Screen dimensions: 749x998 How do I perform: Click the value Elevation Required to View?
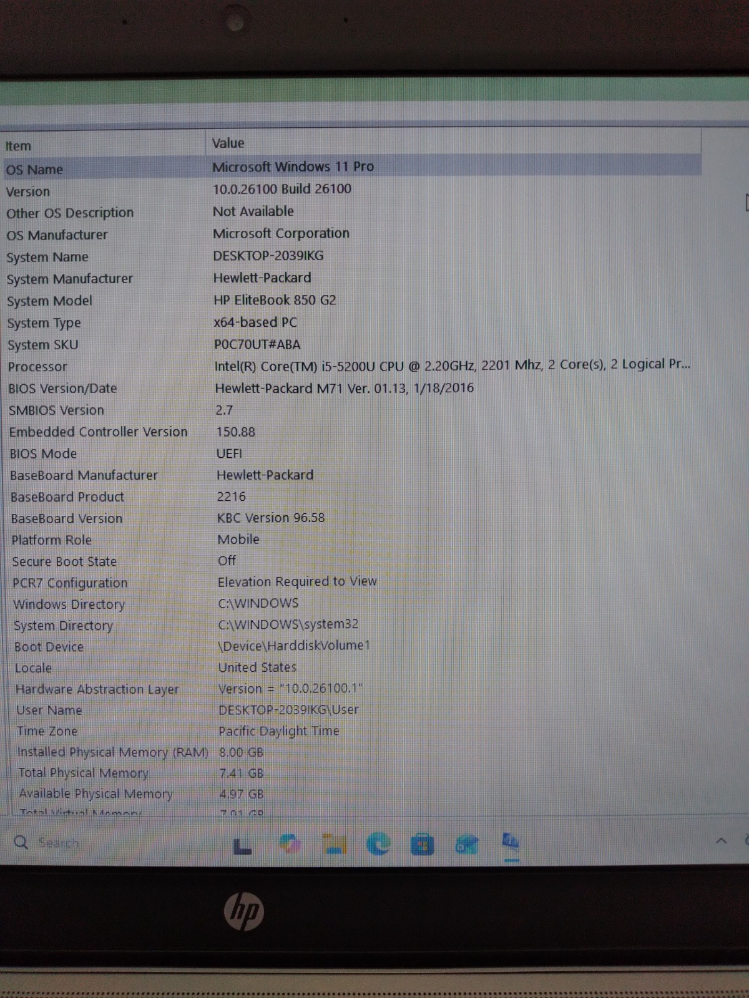coord(297,581)
